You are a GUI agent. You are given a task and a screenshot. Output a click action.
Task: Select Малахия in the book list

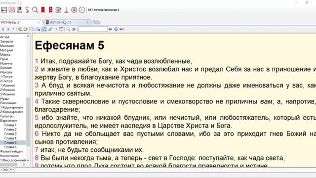7,46
